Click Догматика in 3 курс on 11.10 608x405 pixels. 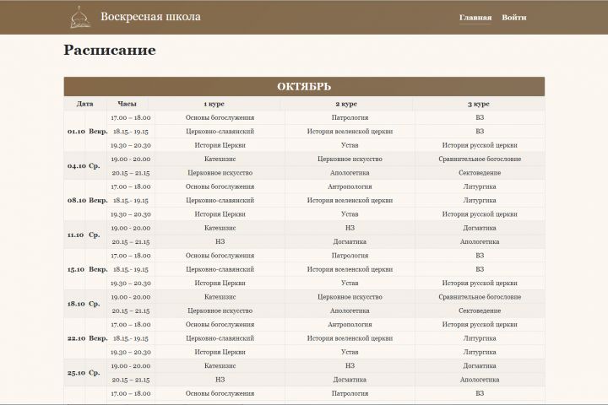pos(480,228)
